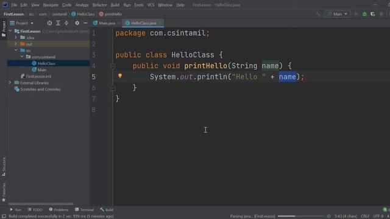This screenshot has height=219, width=390.
Task: Click the Collapse All icon in Project panel
Action: pos(66,23)
